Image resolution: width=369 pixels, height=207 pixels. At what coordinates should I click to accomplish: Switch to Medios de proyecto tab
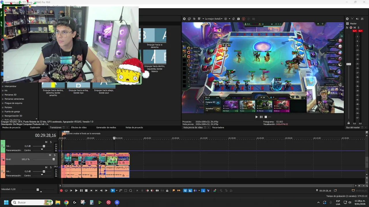[11, 128]
